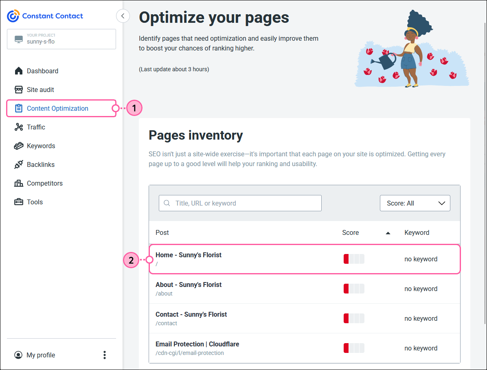Click 'no keyword' in Email Protection row
The height and width of the screenshot is (370, 487).
click(421, 348)
